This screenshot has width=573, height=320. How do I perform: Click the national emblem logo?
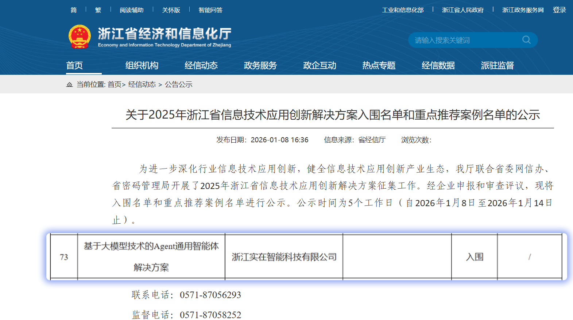pyautogui.click(x=80, y=37)
